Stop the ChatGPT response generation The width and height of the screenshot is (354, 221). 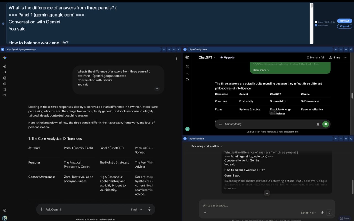(326, 124)
